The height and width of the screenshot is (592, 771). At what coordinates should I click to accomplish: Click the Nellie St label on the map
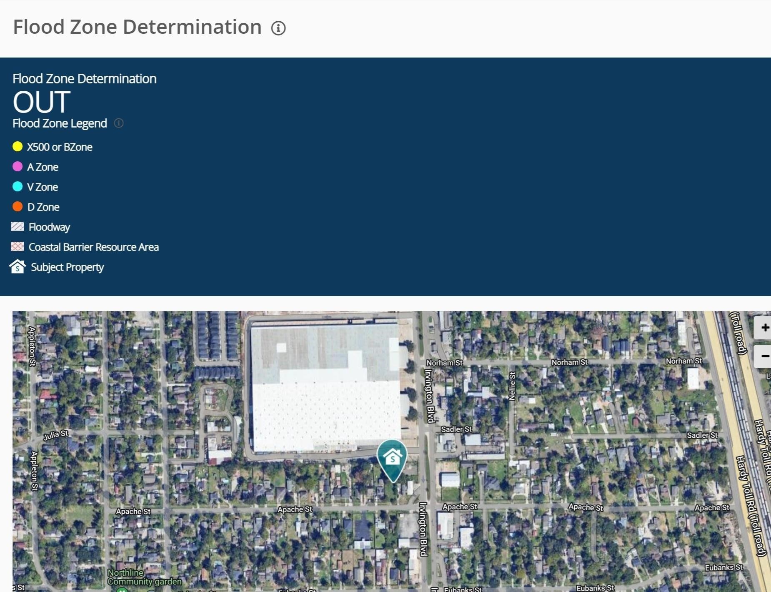point(513,386)
